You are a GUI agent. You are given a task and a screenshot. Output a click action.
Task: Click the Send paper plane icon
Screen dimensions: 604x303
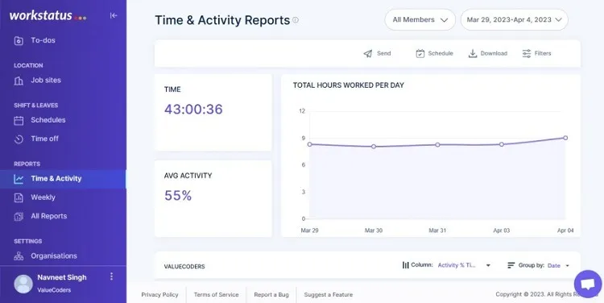[368, 53]
